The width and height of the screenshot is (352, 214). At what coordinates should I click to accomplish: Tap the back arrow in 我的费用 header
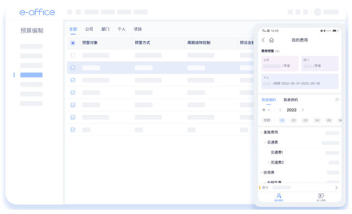(x=263, y=40)
